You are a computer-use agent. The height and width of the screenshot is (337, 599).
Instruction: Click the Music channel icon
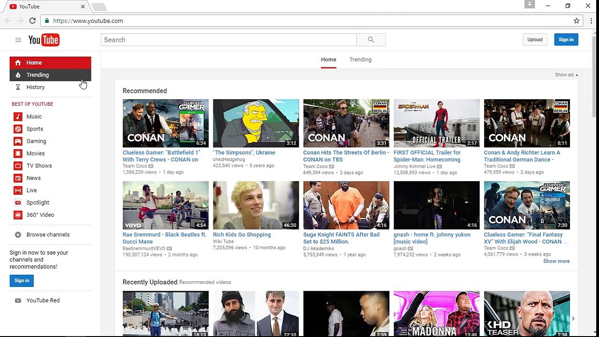(18, 117)
